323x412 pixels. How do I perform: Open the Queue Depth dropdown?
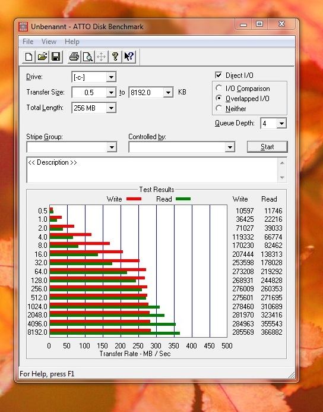[281, 123]
